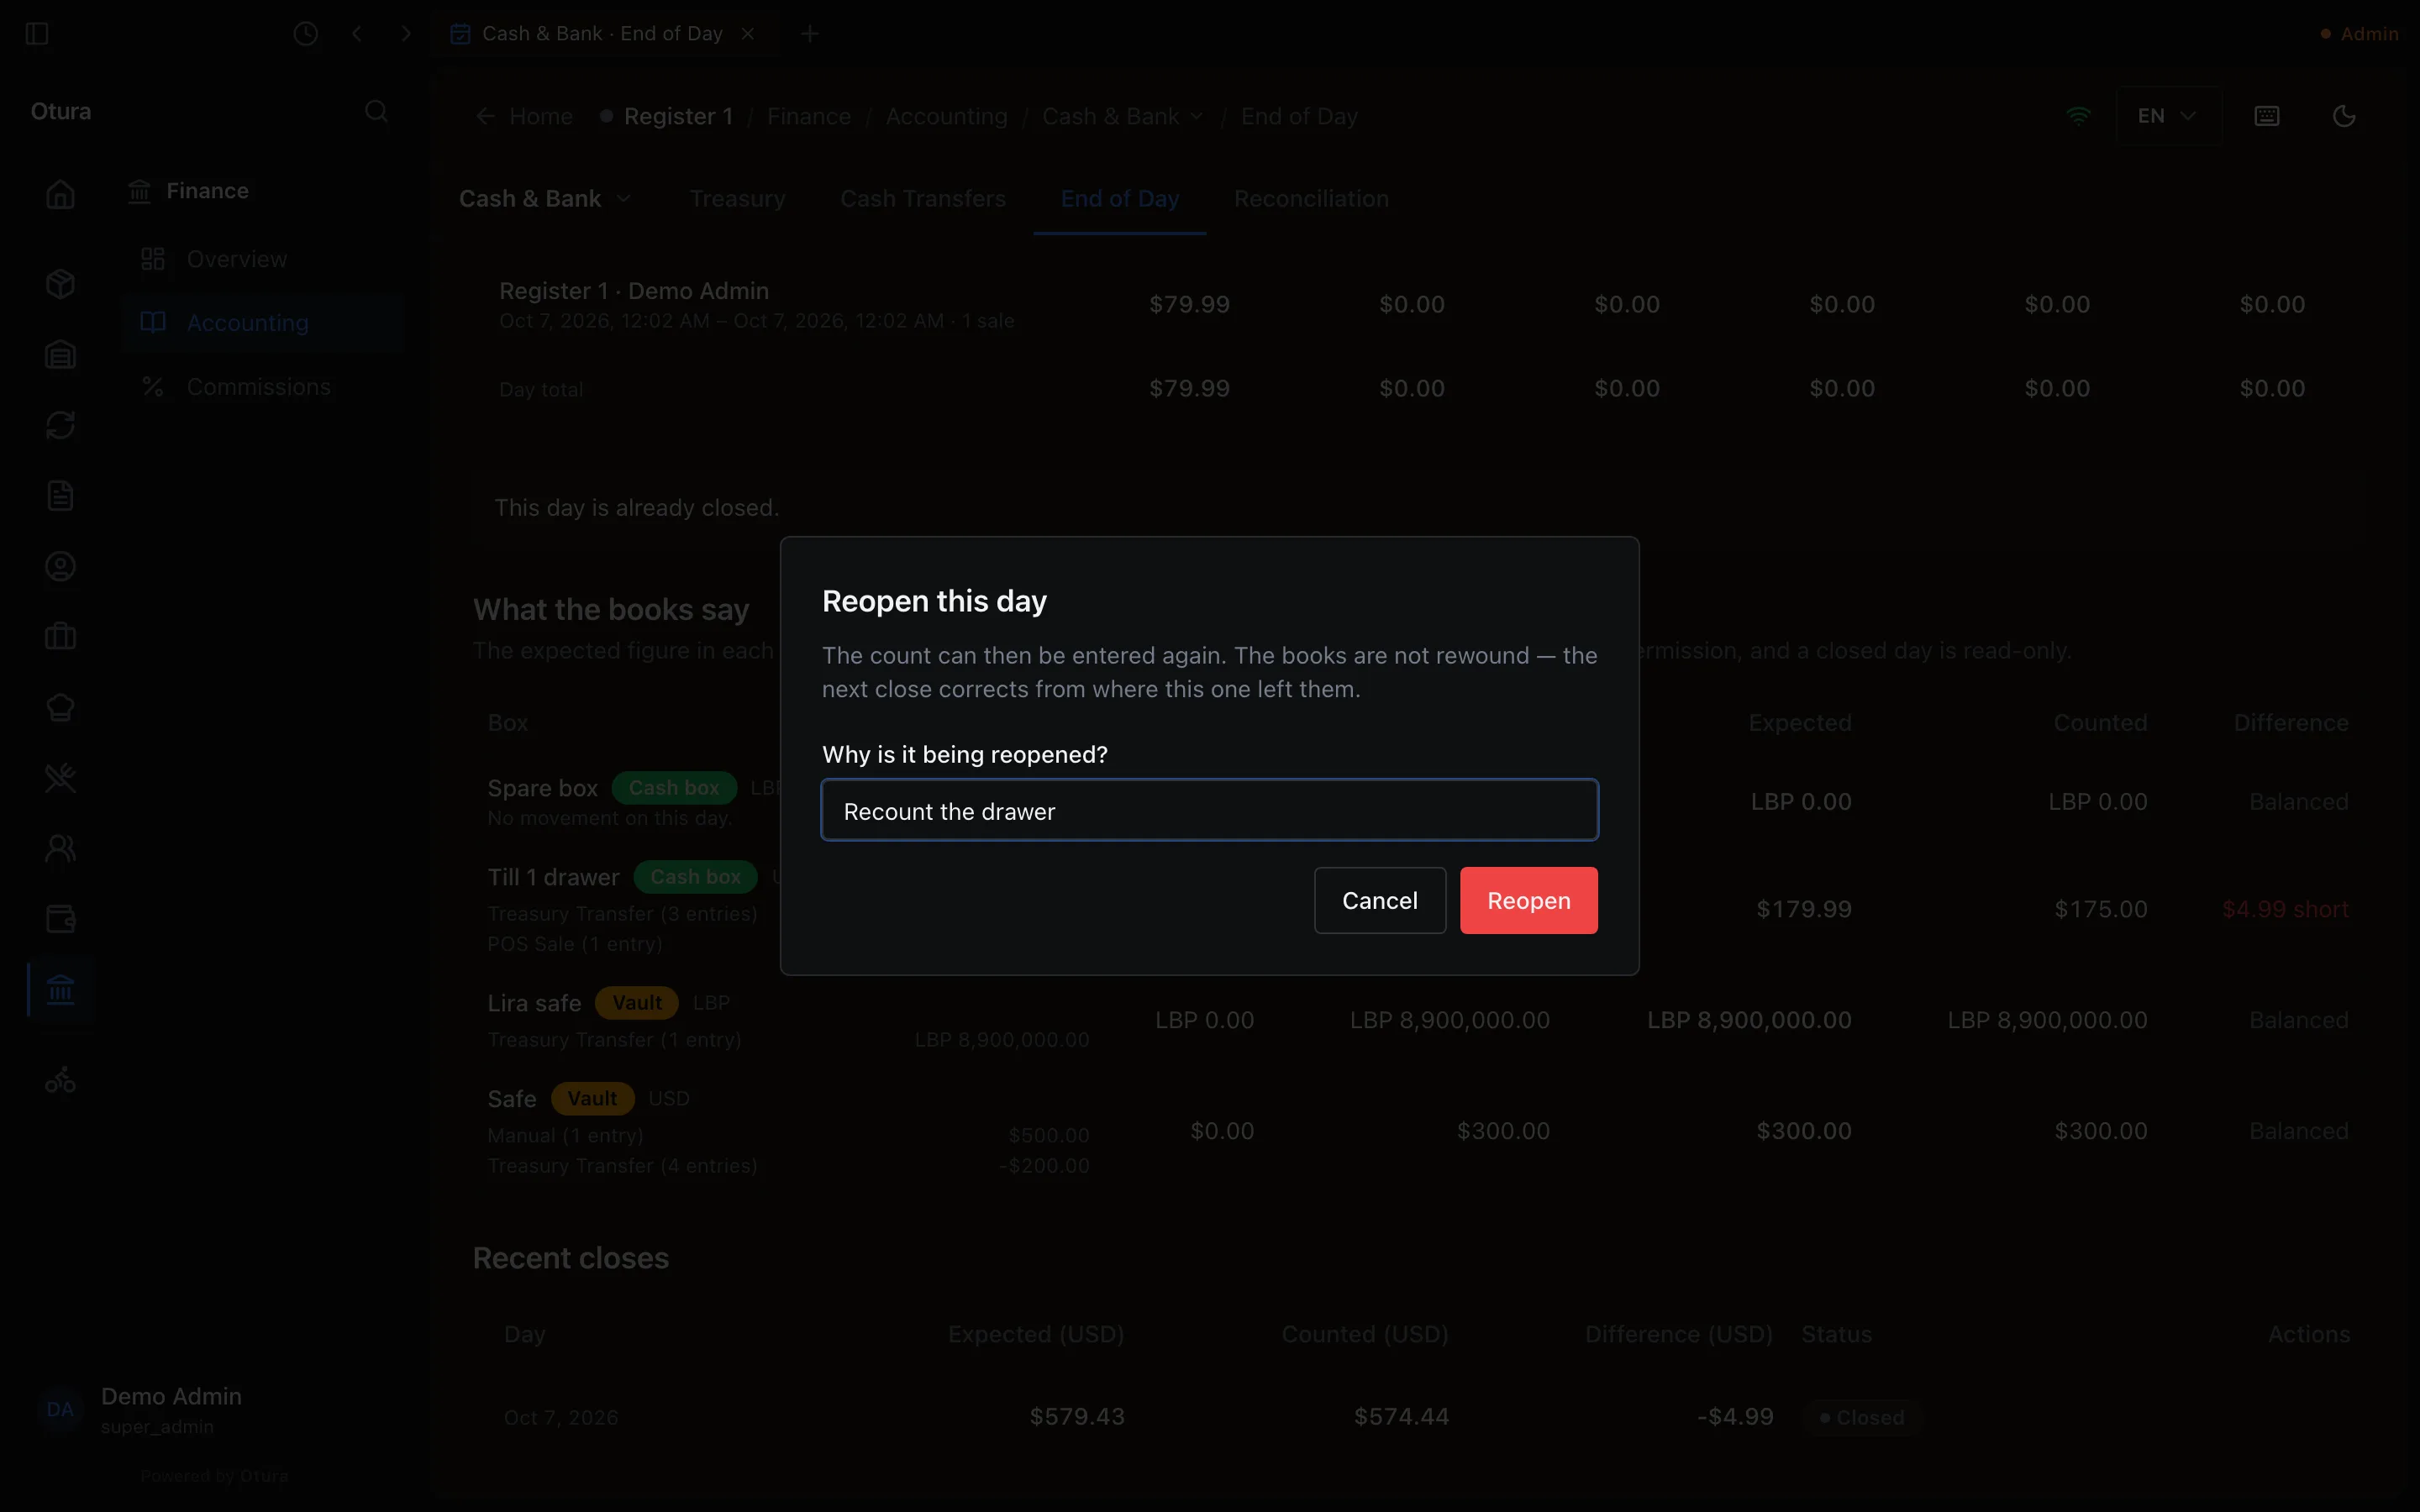
Task: Open the on-screen keyboard icon
Action: 2267,116
